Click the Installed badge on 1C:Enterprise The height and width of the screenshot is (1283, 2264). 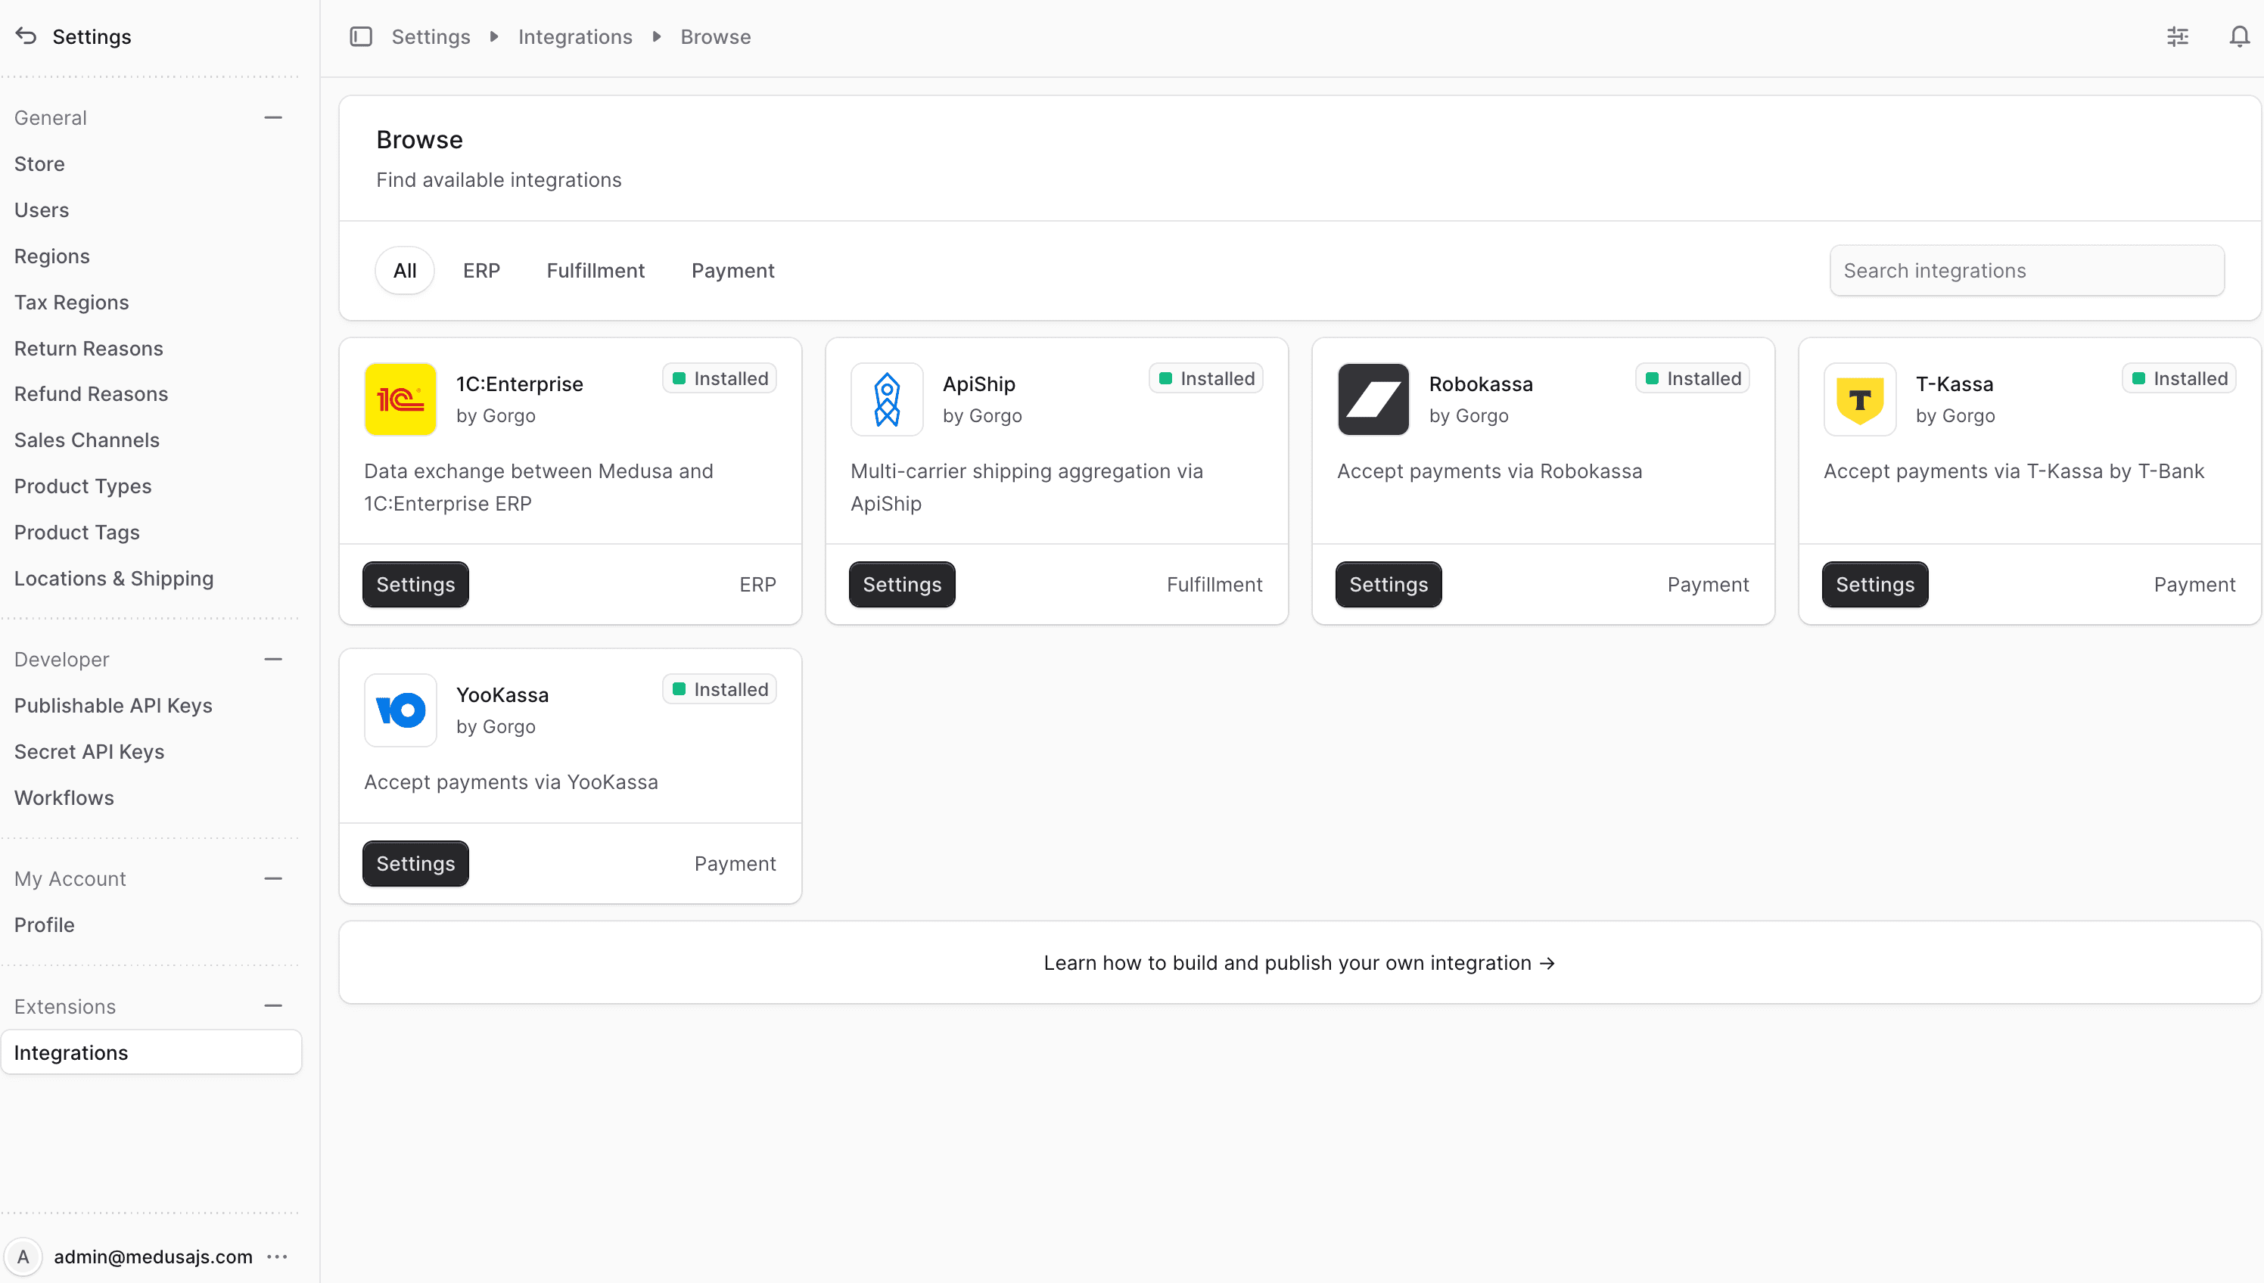[x=719, y=378]
